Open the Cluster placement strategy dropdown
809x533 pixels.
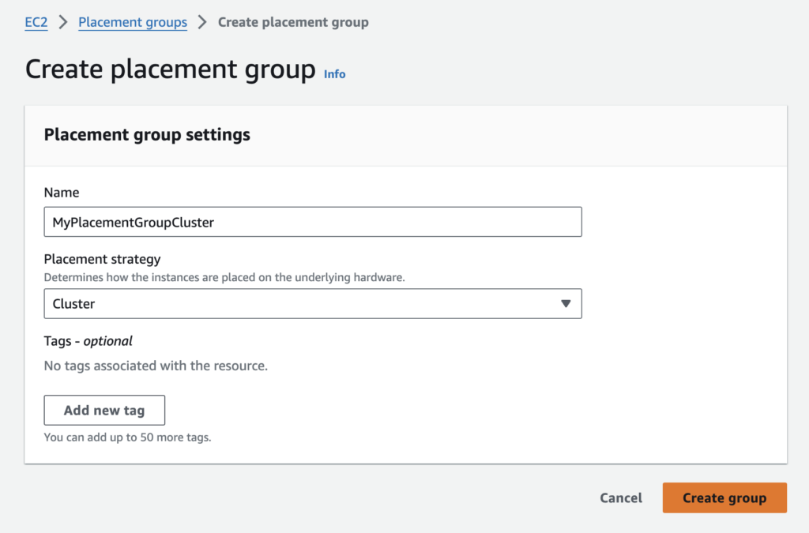pyautogui.click(x=312, y=303)
